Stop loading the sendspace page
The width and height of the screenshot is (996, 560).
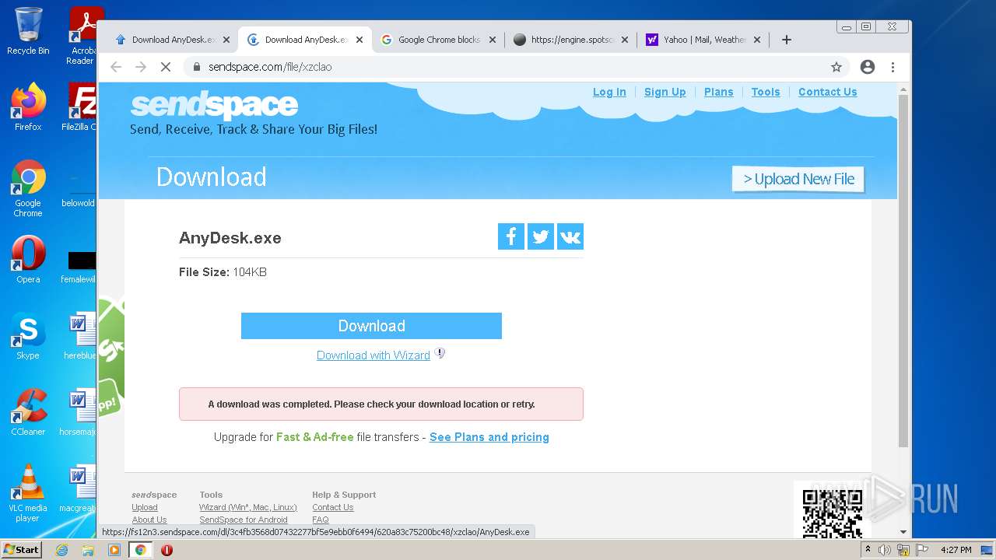point(166,67)
